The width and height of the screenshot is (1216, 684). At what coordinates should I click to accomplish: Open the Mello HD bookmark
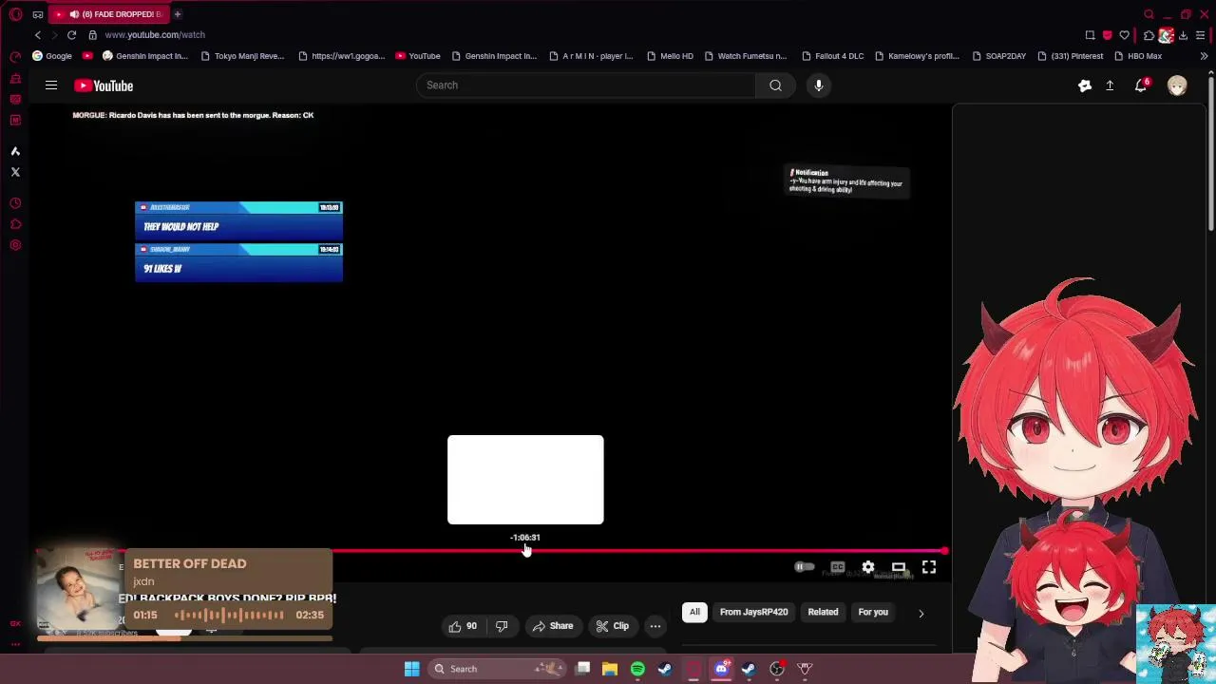click(670, 56)
